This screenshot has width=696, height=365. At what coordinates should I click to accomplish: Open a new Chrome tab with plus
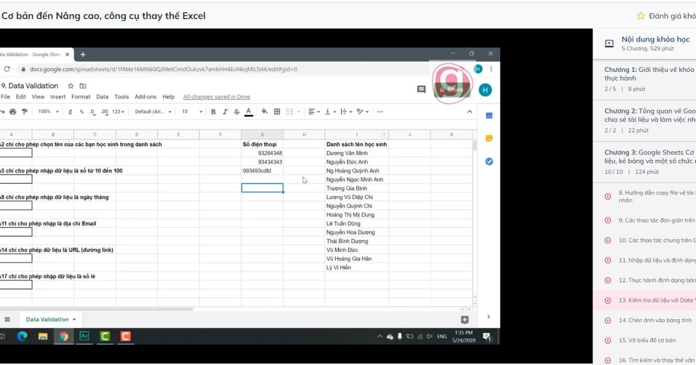click(x=83, y=54)
